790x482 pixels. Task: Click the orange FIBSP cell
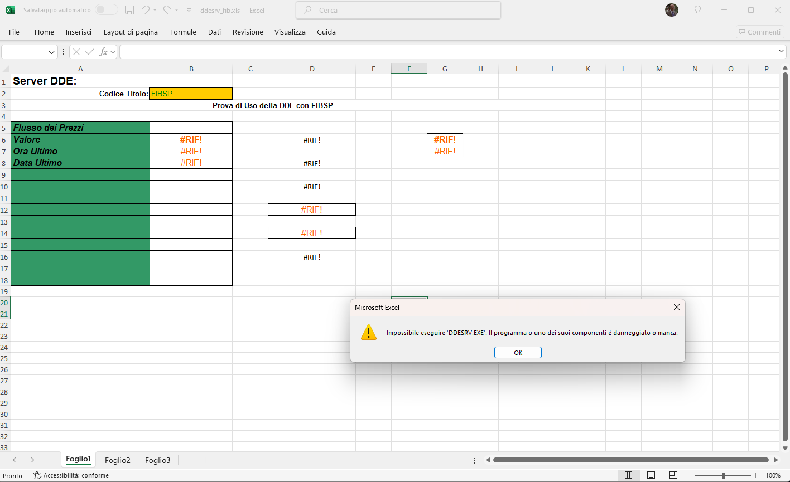(191, 94)
